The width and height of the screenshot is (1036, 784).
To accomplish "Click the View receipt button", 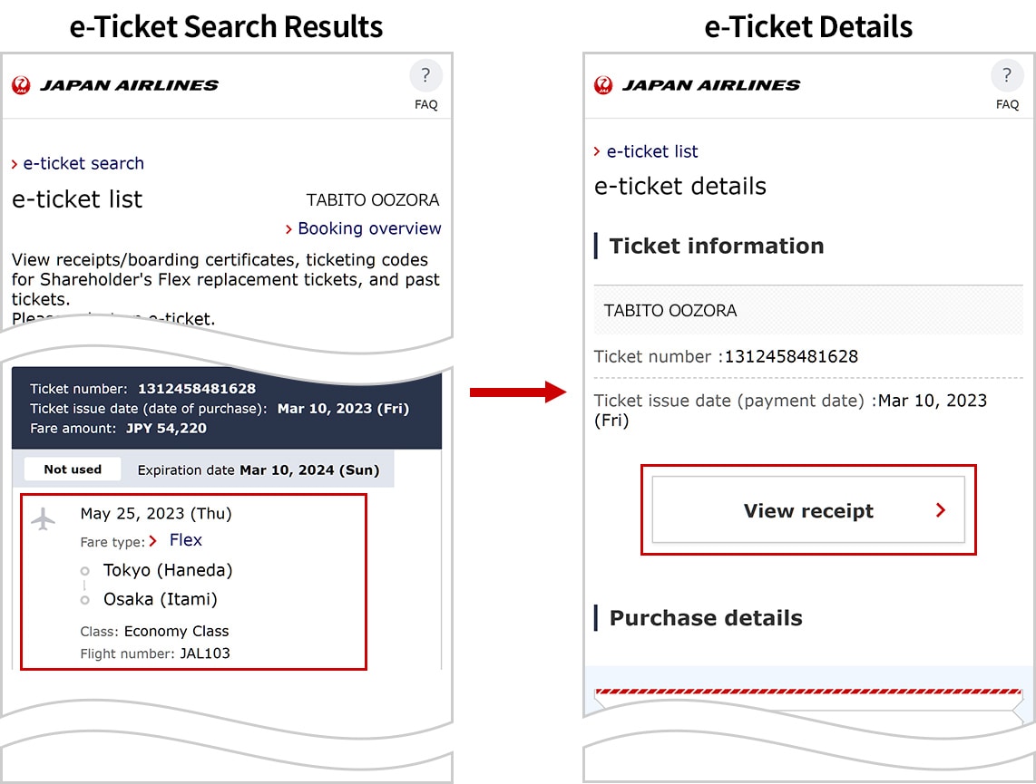I will click(808, 510).
